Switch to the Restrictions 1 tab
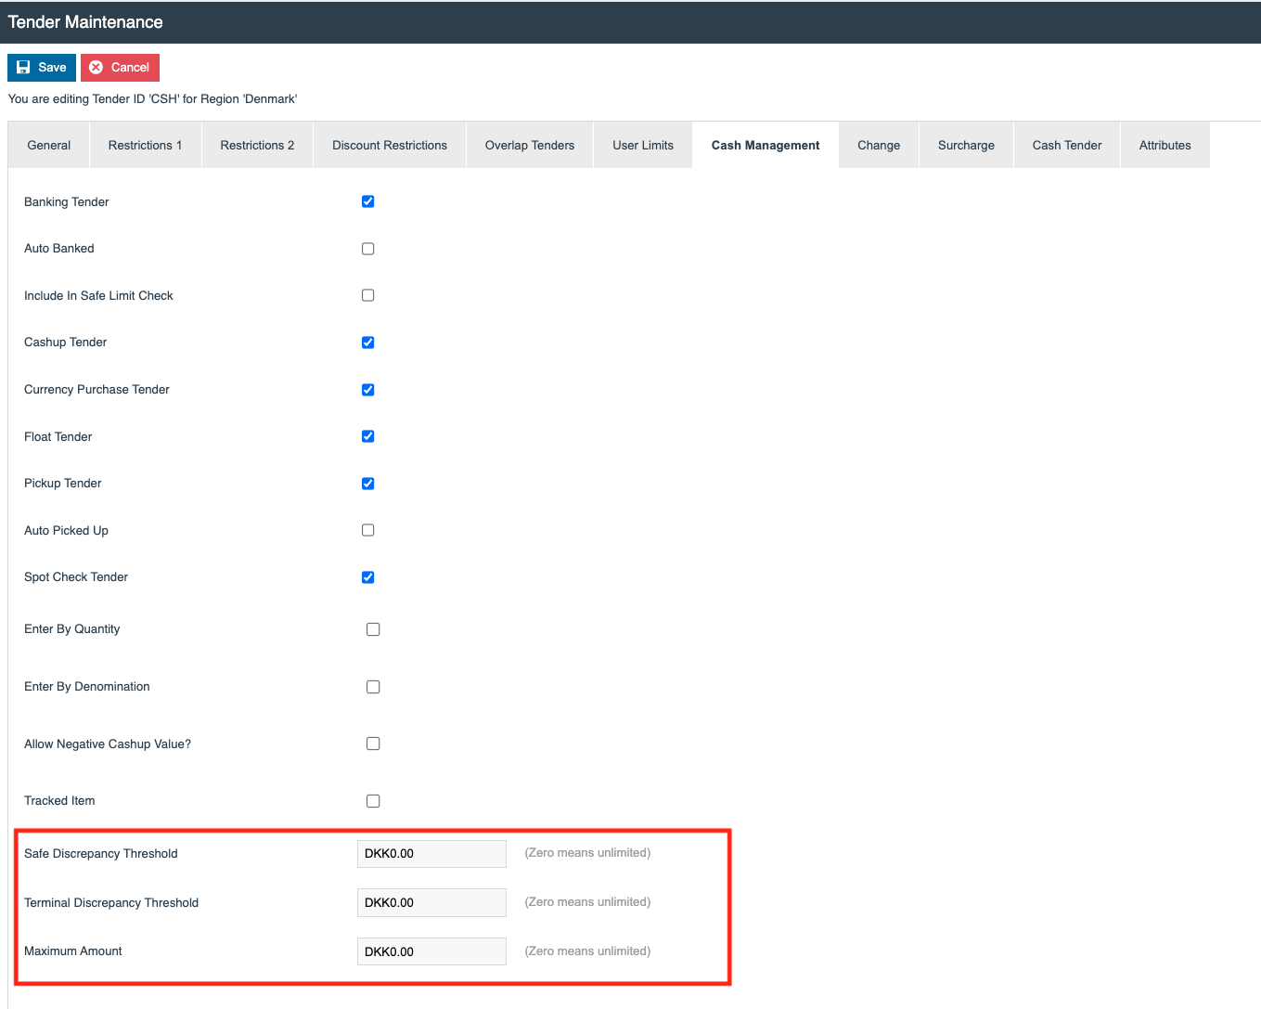The image size is (1261, 1009). point(145,146)
